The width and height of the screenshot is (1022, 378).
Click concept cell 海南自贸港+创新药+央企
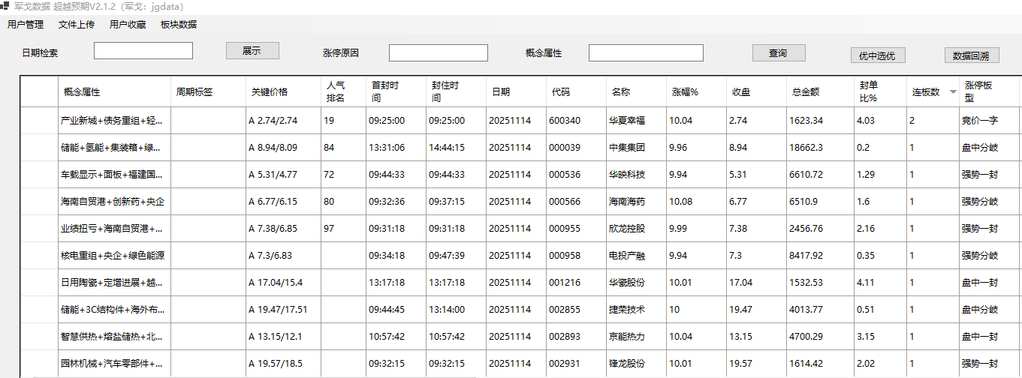114,202
